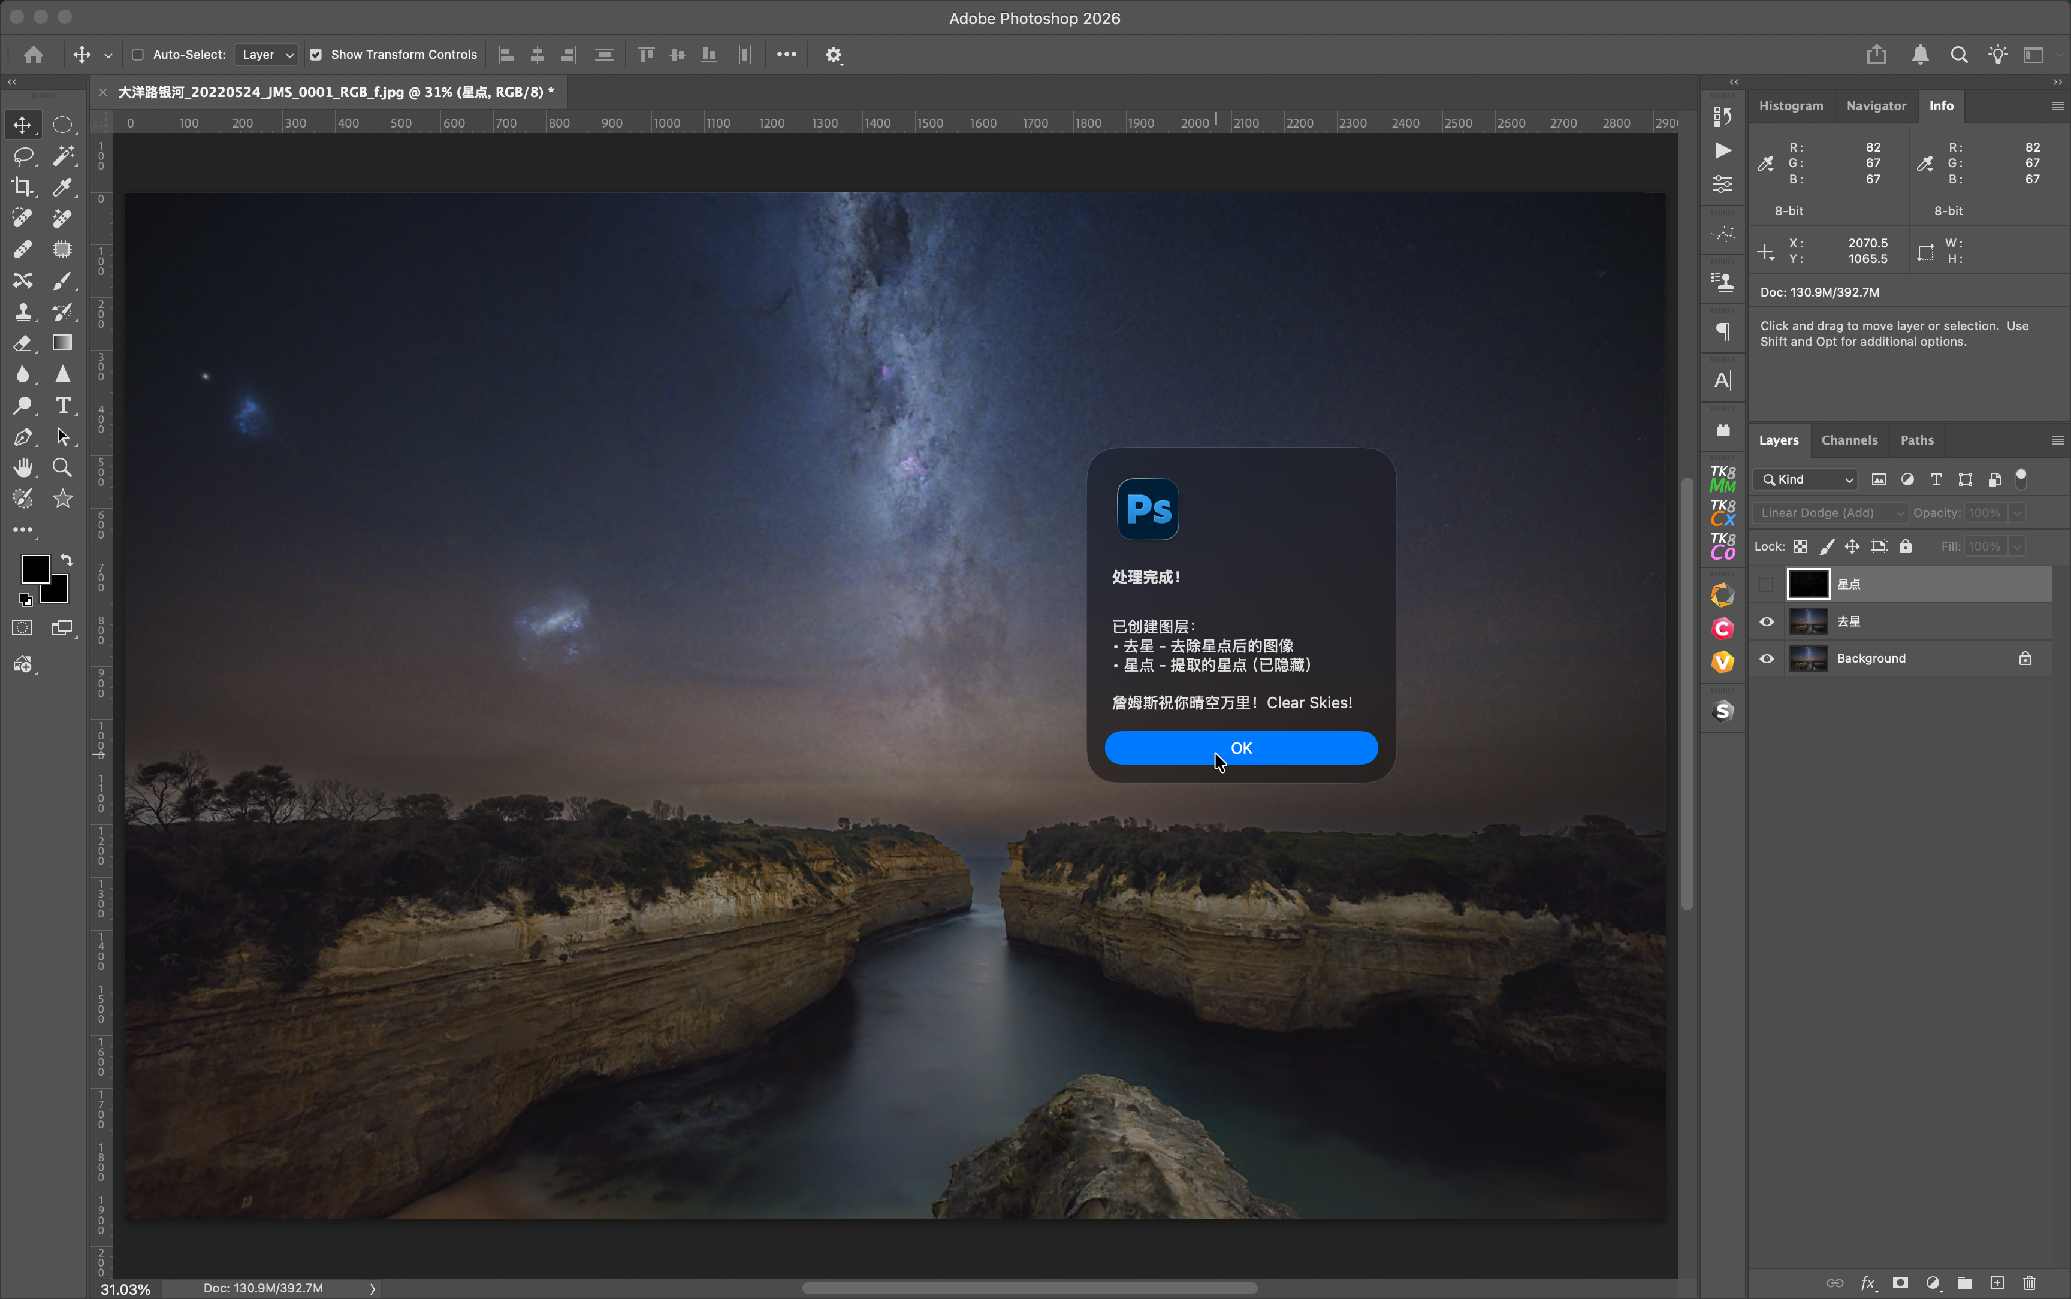
Task: Expand the Kind filter dropdown
Action: pos(1806,479)
